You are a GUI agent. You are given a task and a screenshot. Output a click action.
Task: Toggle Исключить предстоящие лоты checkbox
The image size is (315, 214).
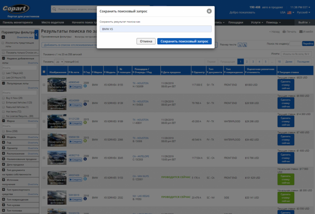(3, 43)
